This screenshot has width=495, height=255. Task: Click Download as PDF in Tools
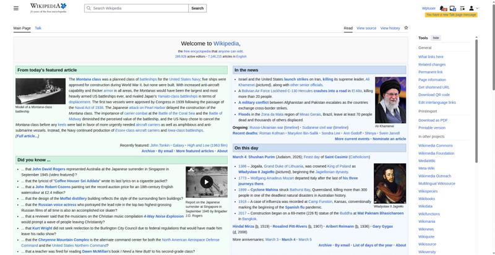(432, 119)
